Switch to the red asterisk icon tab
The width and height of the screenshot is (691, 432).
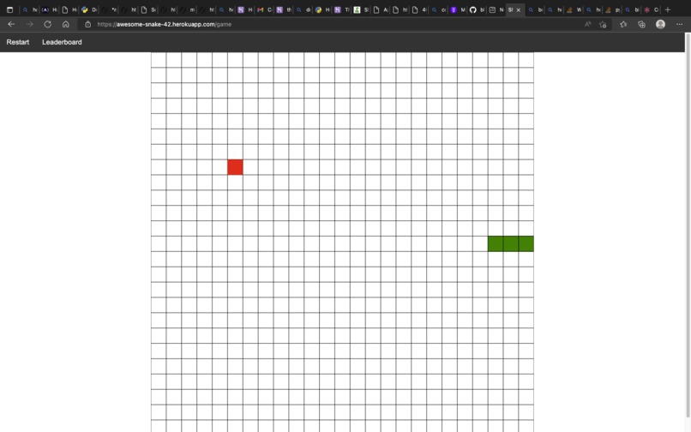point(651,9)
